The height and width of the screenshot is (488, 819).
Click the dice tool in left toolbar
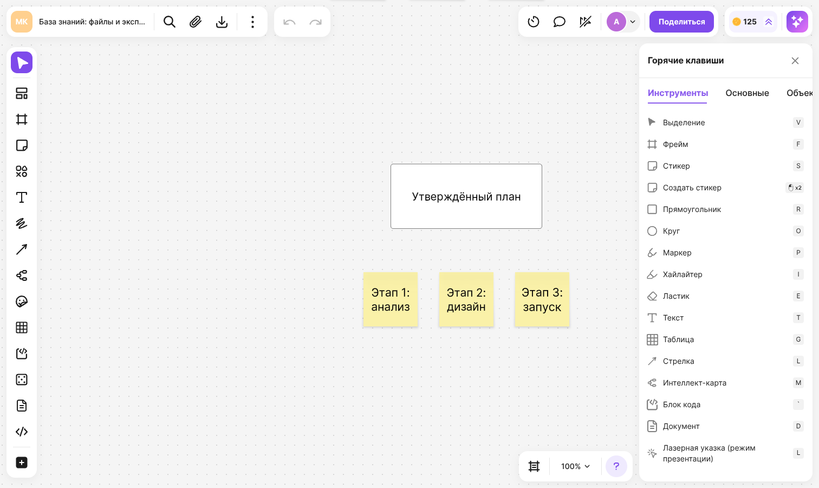[22, 380]
